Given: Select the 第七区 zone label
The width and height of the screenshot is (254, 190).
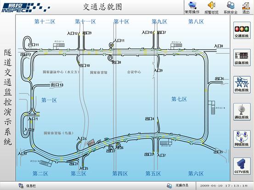Looking at the screenshot, I should [179, 99].
